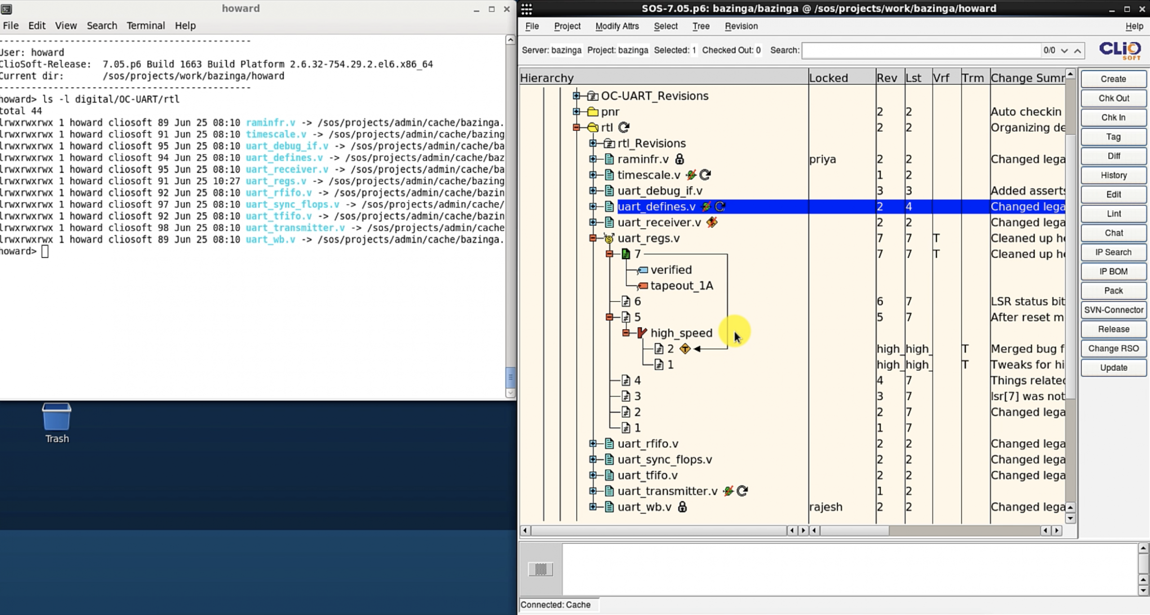Click the Chk Out button
The width and height of the screenshot is (1150, 615).
1113,98
